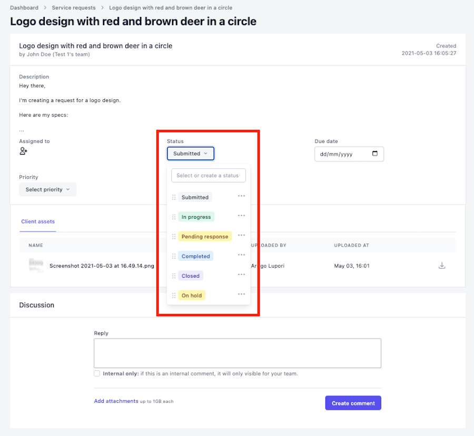Open the three-dot menu for On hold status

coord(241,295)
